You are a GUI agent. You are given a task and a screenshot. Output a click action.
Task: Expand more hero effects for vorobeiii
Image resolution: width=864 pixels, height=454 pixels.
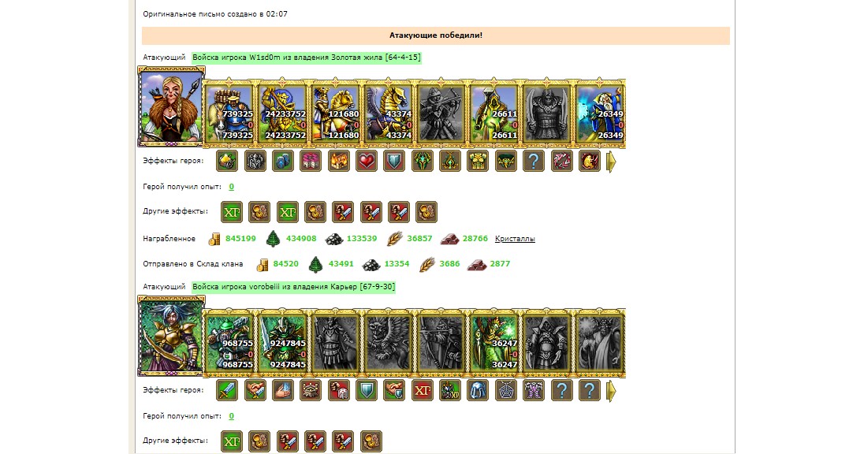tap(611, 391)
